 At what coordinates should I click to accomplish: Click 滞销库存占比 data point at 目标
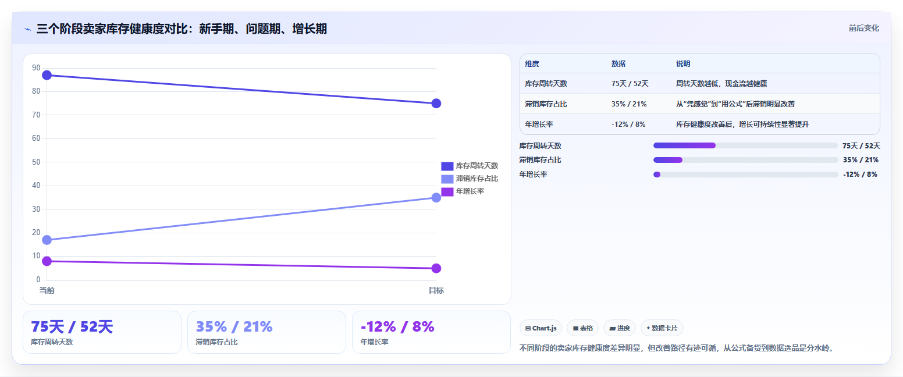tap(436, 198)
